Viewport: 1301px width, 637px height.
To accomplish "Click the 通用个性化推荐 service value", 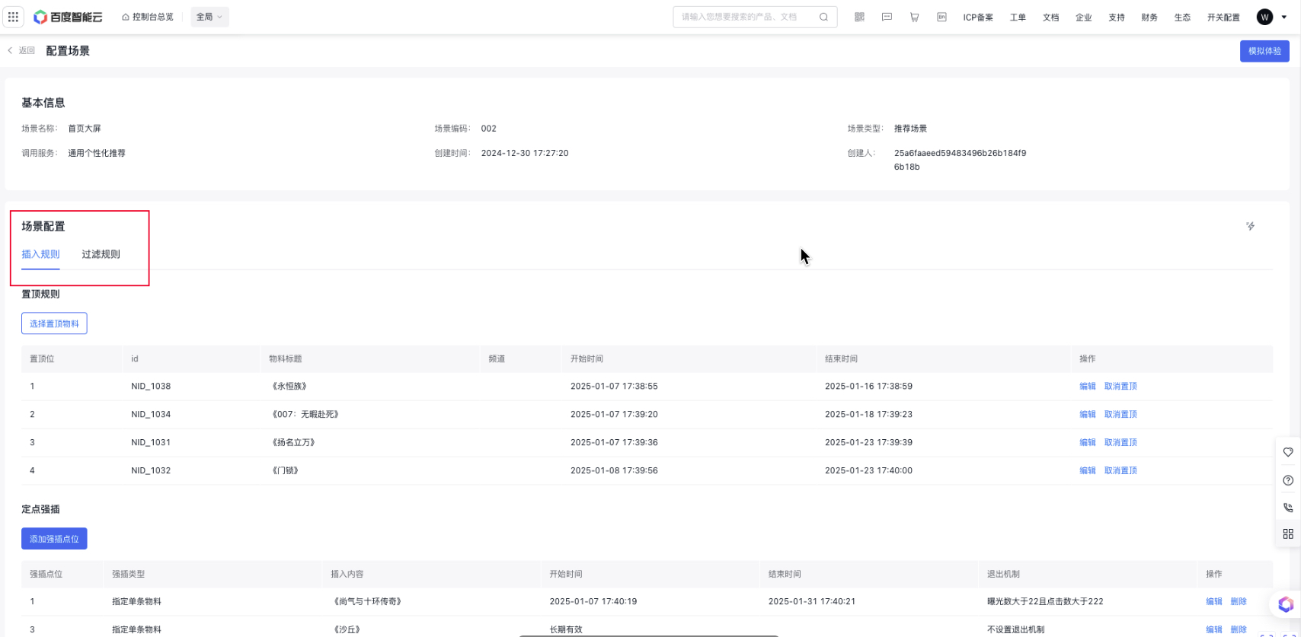I will click(97, 153).
